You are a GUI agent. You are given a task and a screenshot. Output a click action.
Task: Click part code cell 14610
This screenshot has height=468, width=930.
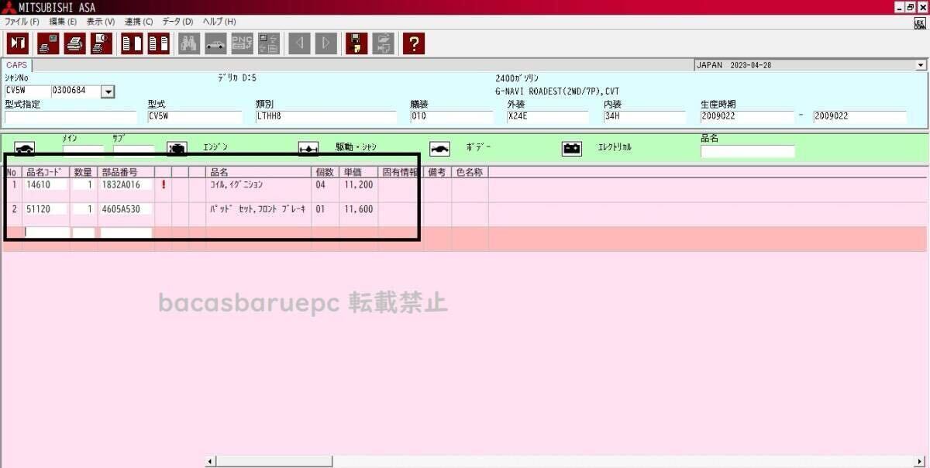[x=46, y=185]
